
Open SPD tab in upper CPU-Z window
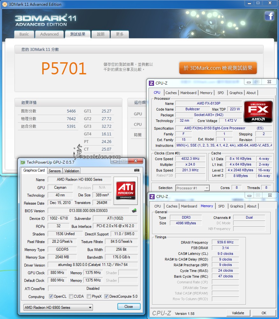point(220,93)
